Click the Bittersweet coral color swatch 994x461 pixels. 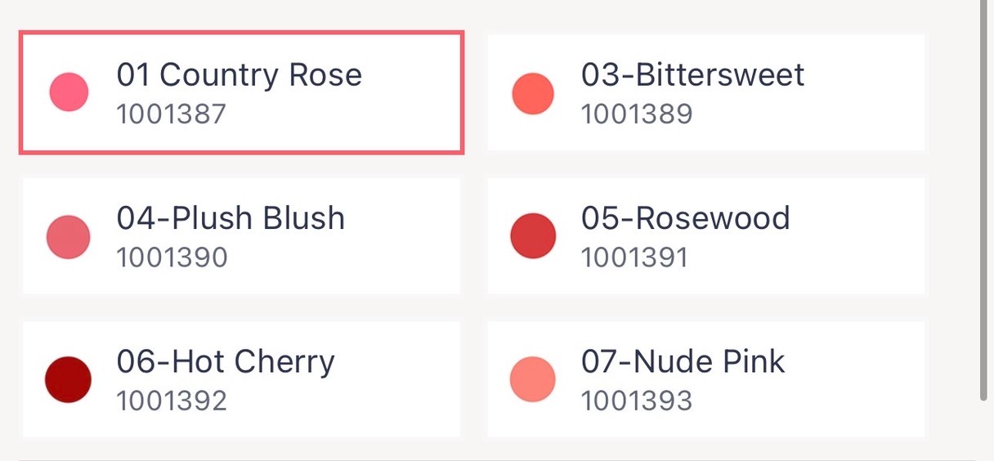(533, 92)
